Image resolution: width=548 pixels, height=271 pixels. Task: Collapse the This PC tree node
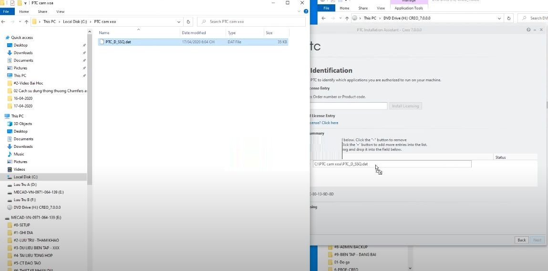[2, 116]
